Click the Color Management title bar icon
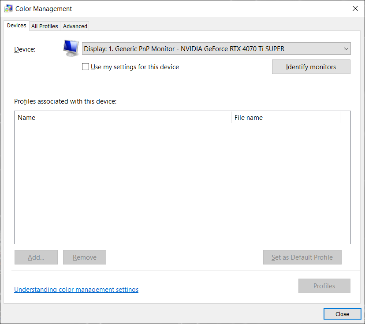Viewport: 365px width, 324px height. pyautogui.click(x=8, y=8)
